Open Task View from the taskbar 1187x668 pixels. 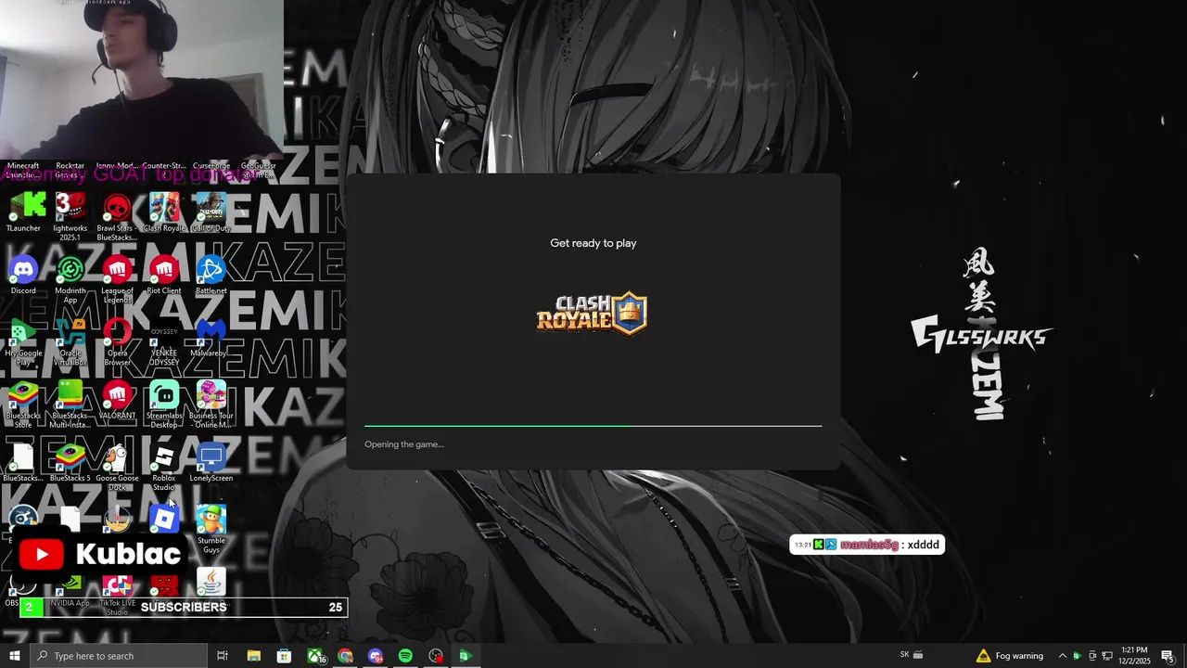[x=223, y=656]
